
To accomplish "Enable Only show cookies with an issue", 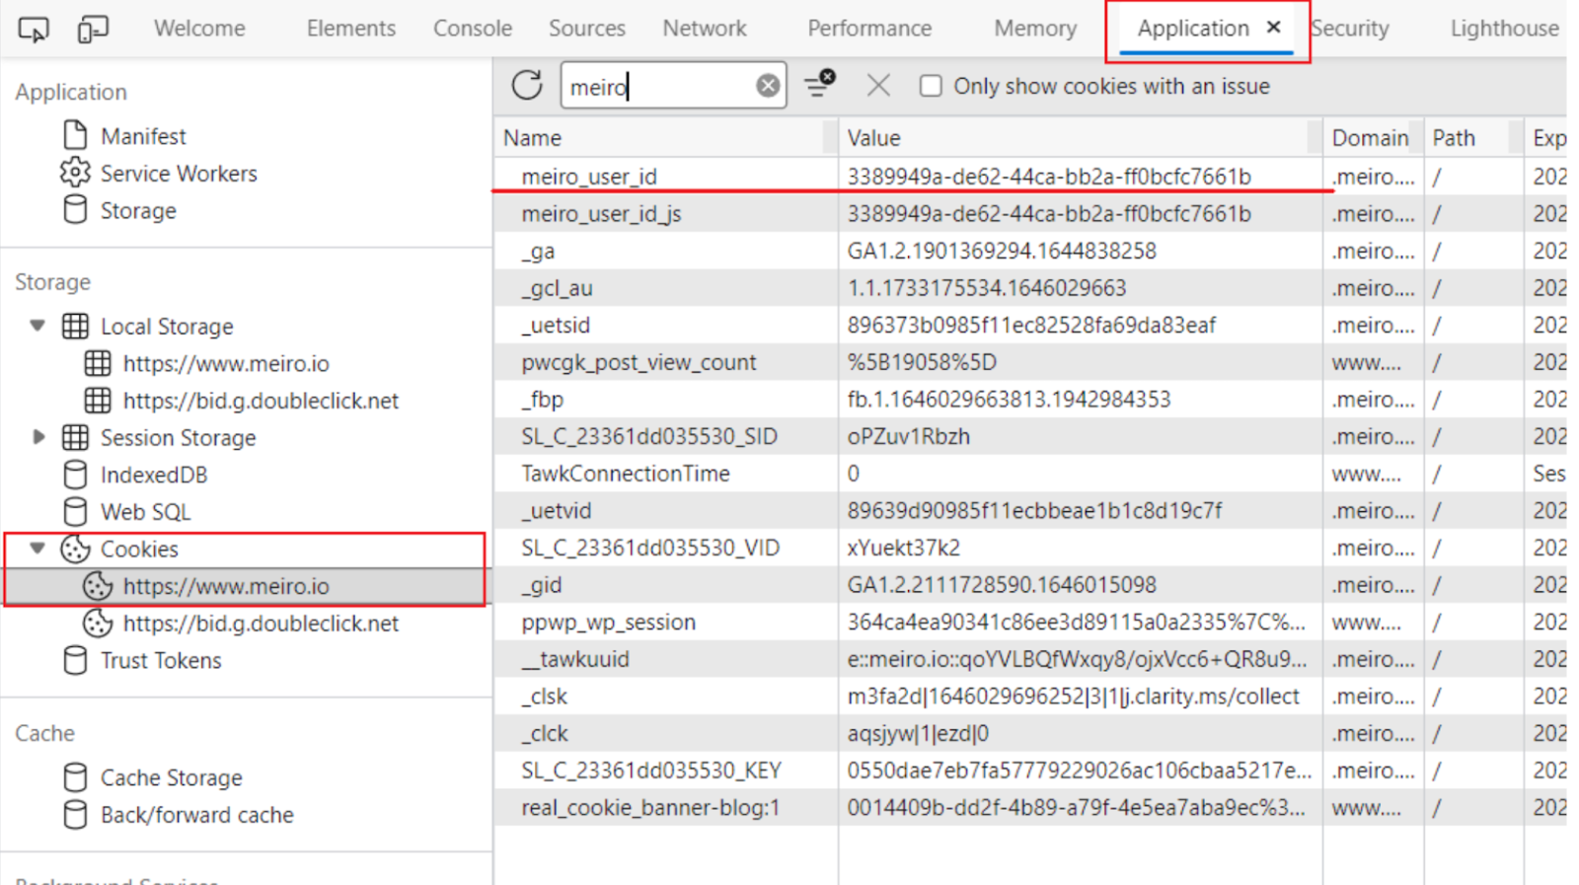I will (x=931, y=86).
